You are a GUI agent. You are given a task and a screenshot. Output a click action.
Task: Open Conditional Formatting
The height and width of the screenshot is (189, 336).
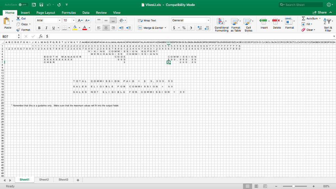(x=221, y=25)
